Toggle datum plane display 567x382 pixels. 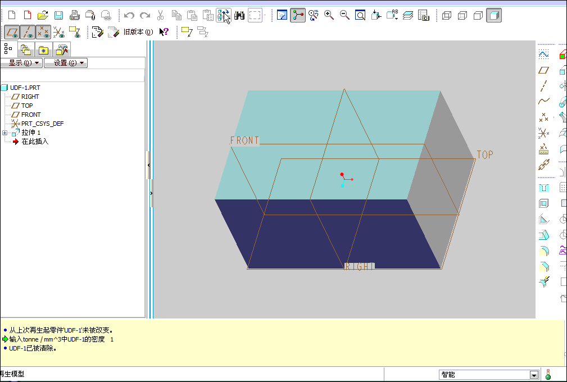coord(12,32)
